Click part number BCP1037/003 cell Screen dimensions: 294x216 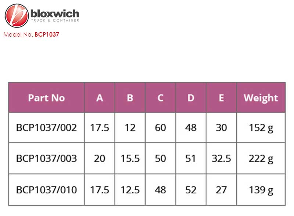coord(47,159)
